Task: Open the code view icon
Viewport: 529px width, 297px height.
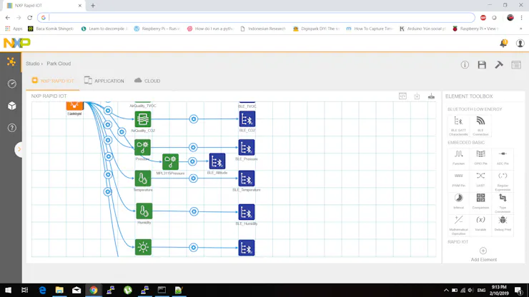Action: tap(402, 96)
